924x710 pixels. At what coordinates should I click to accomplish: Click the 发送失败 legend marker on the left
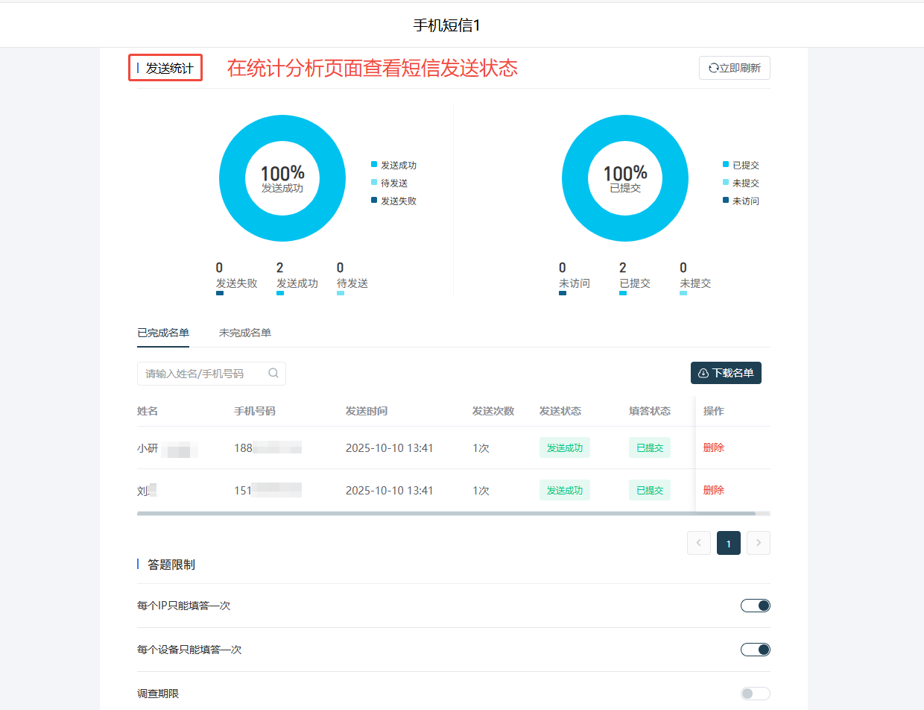(x=374, y=201)
